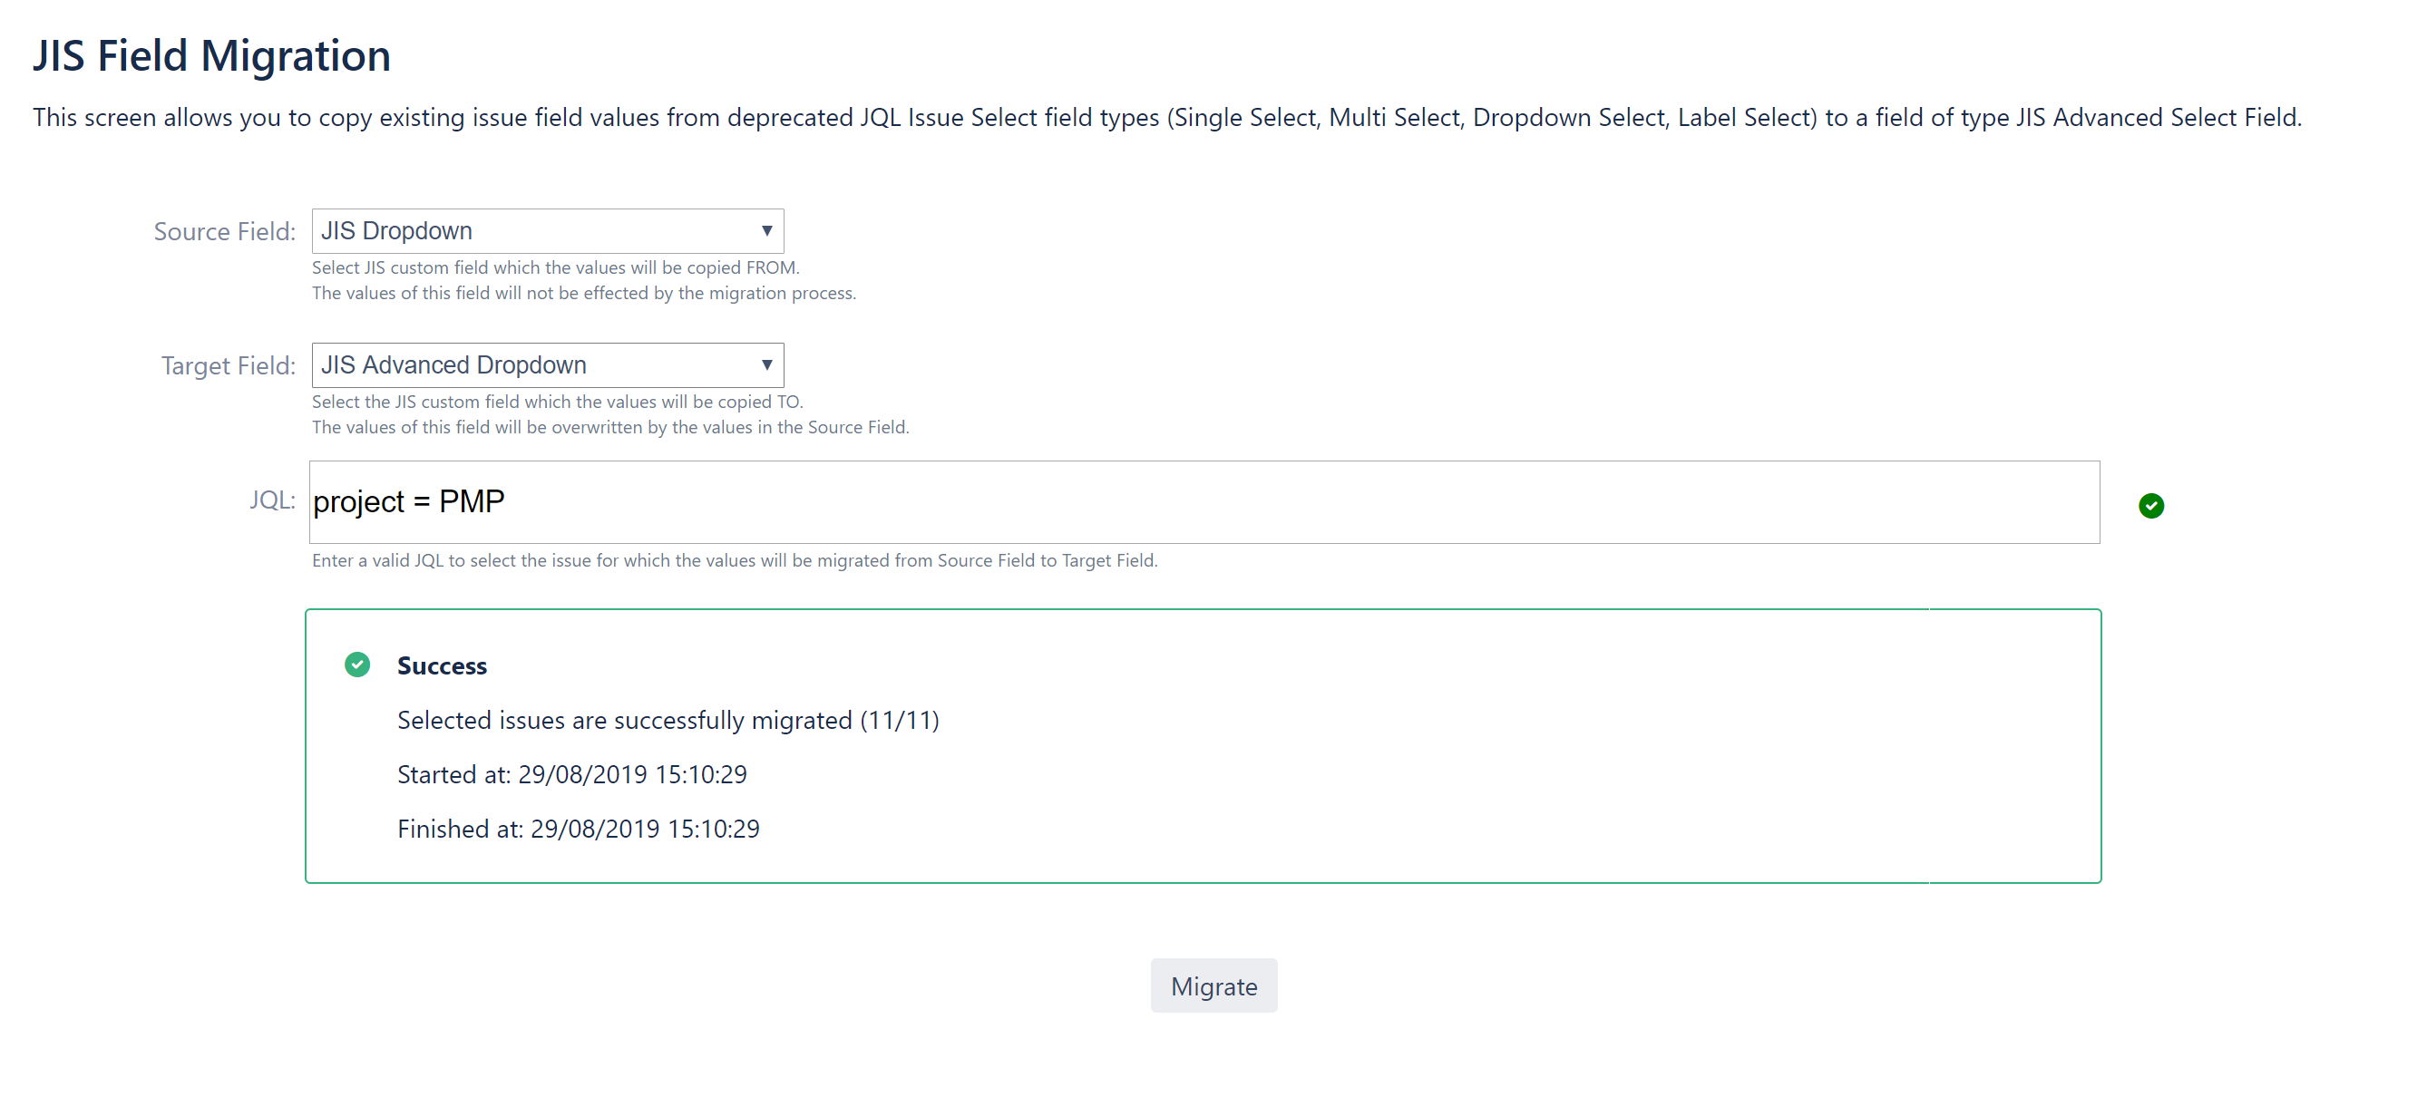Click the Target Field label
Screen dimensions: 2427x1116
click(228, 365)
